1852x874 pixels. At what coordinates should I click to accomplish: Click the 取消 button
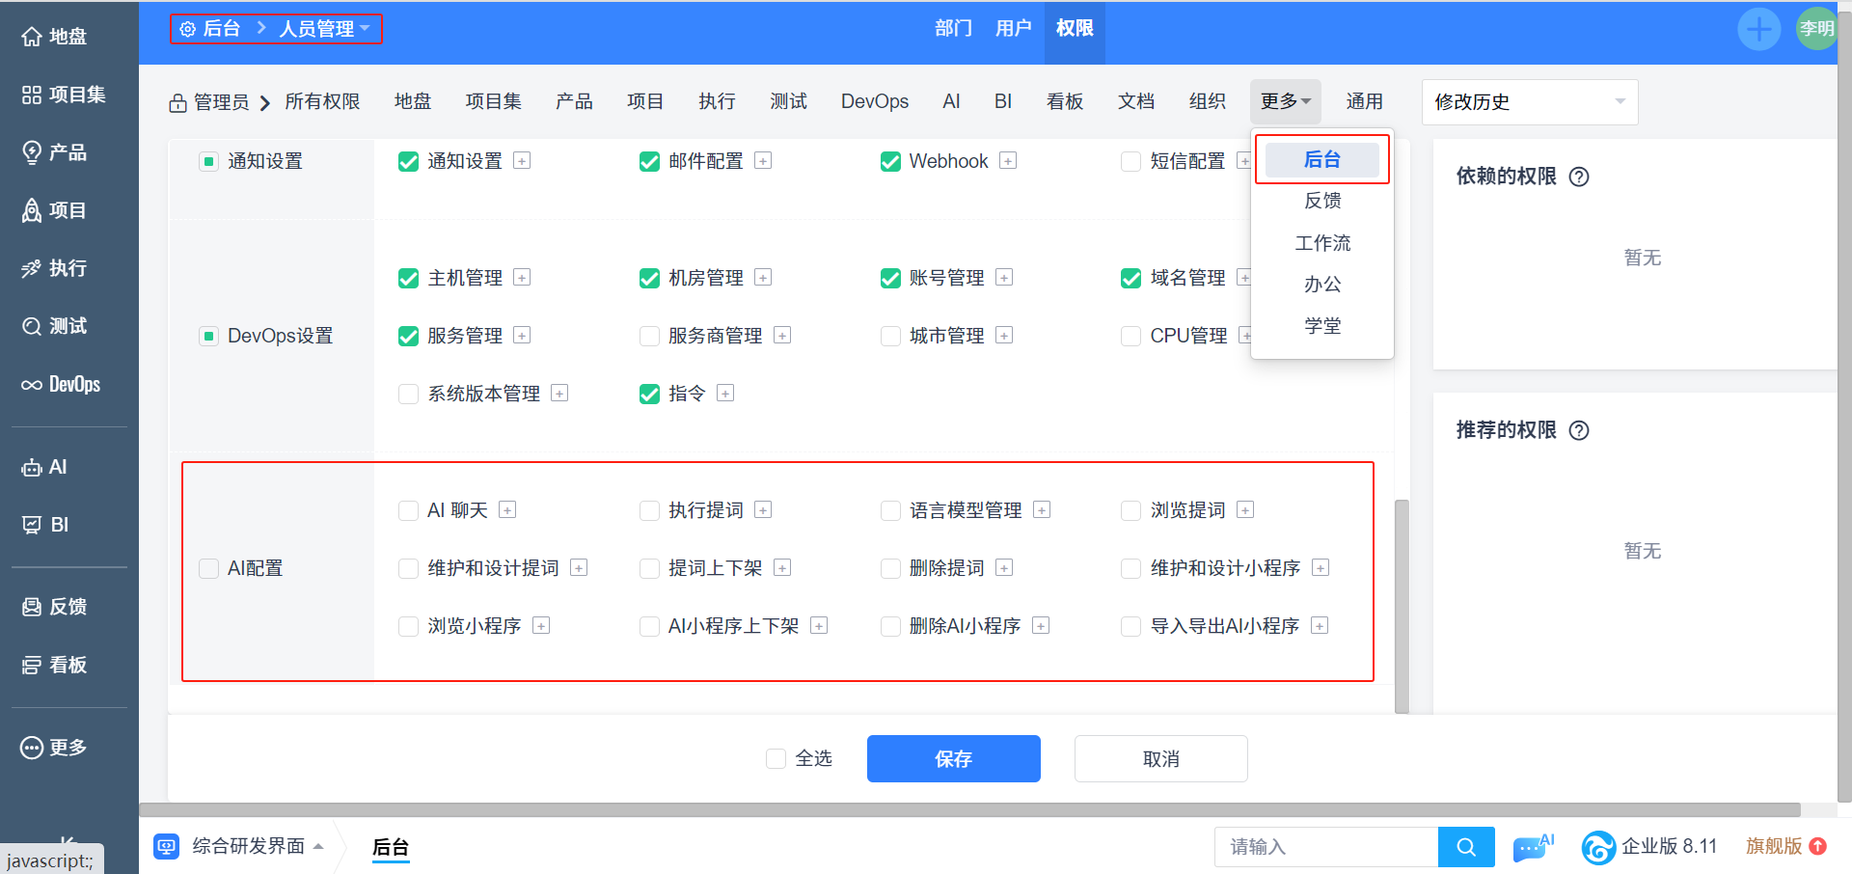(x=1160, y=759)
